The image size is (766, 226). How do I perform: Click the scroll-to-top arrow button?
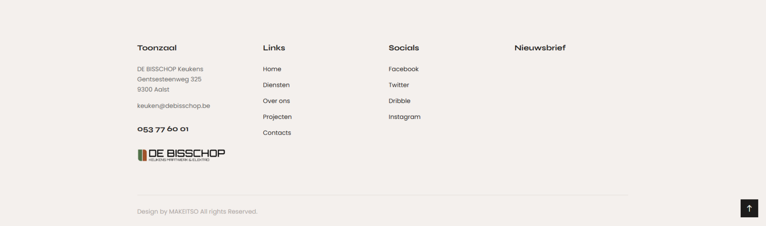click(x=749, y=208)
